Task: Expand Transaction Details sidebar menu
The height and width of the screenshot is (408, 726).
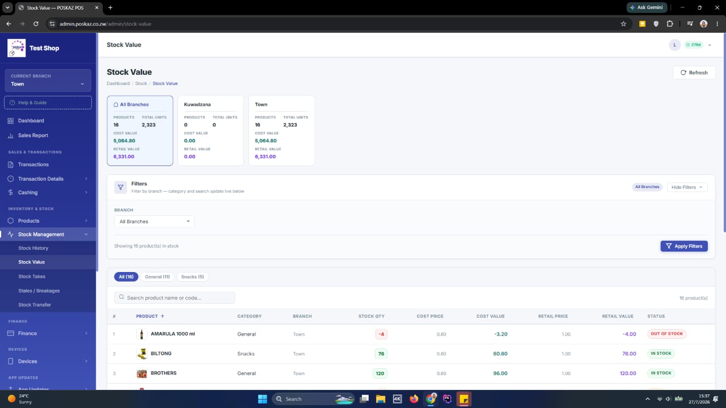Action: pyautogui.click(x=48, y=178)
